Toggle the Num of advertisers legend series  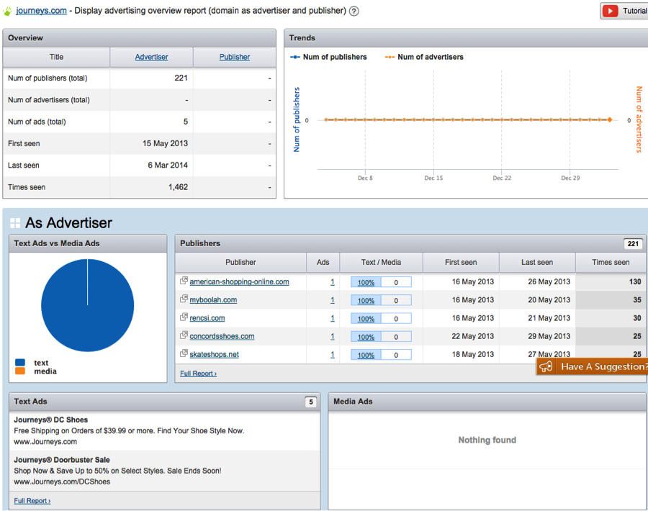[x=424, y=57]
